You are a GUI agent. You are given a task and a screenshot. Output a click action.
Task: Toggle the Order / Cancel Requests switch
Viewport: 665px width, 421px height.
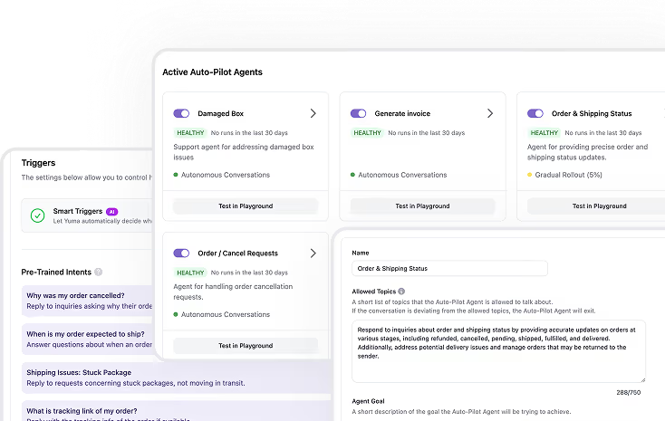coord(181,254)
